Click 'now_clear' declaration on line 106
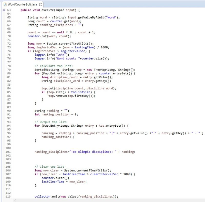205x202 pixels. (x=51, y=170)
